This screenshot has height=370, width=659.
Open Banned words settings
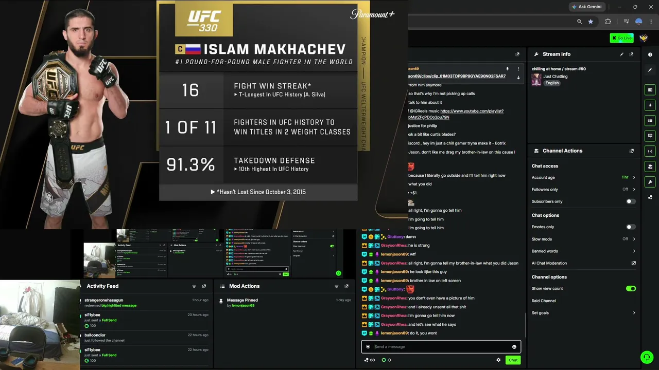pyautogui.click(x=583, y=251)
